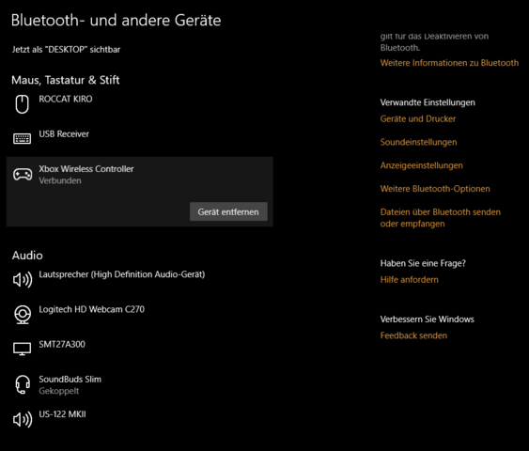Click the ROCCAT KIRO mouse icon
529x451 pixels.
click(22, 104)
